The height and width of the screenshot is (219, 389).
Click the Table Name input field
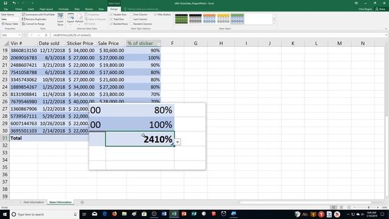click(x=10, y=19)
